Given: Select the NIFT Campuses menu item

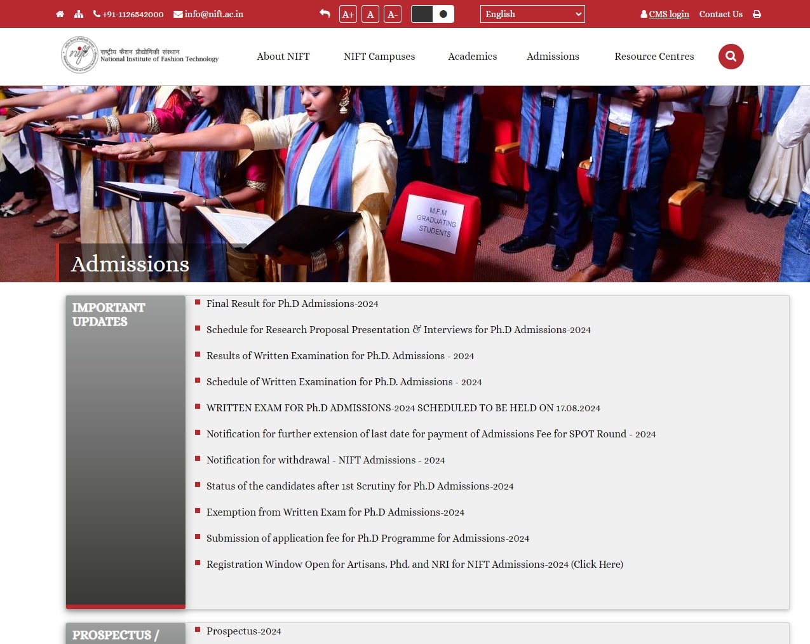Looking at the screenshot, I should coord(379,57).
